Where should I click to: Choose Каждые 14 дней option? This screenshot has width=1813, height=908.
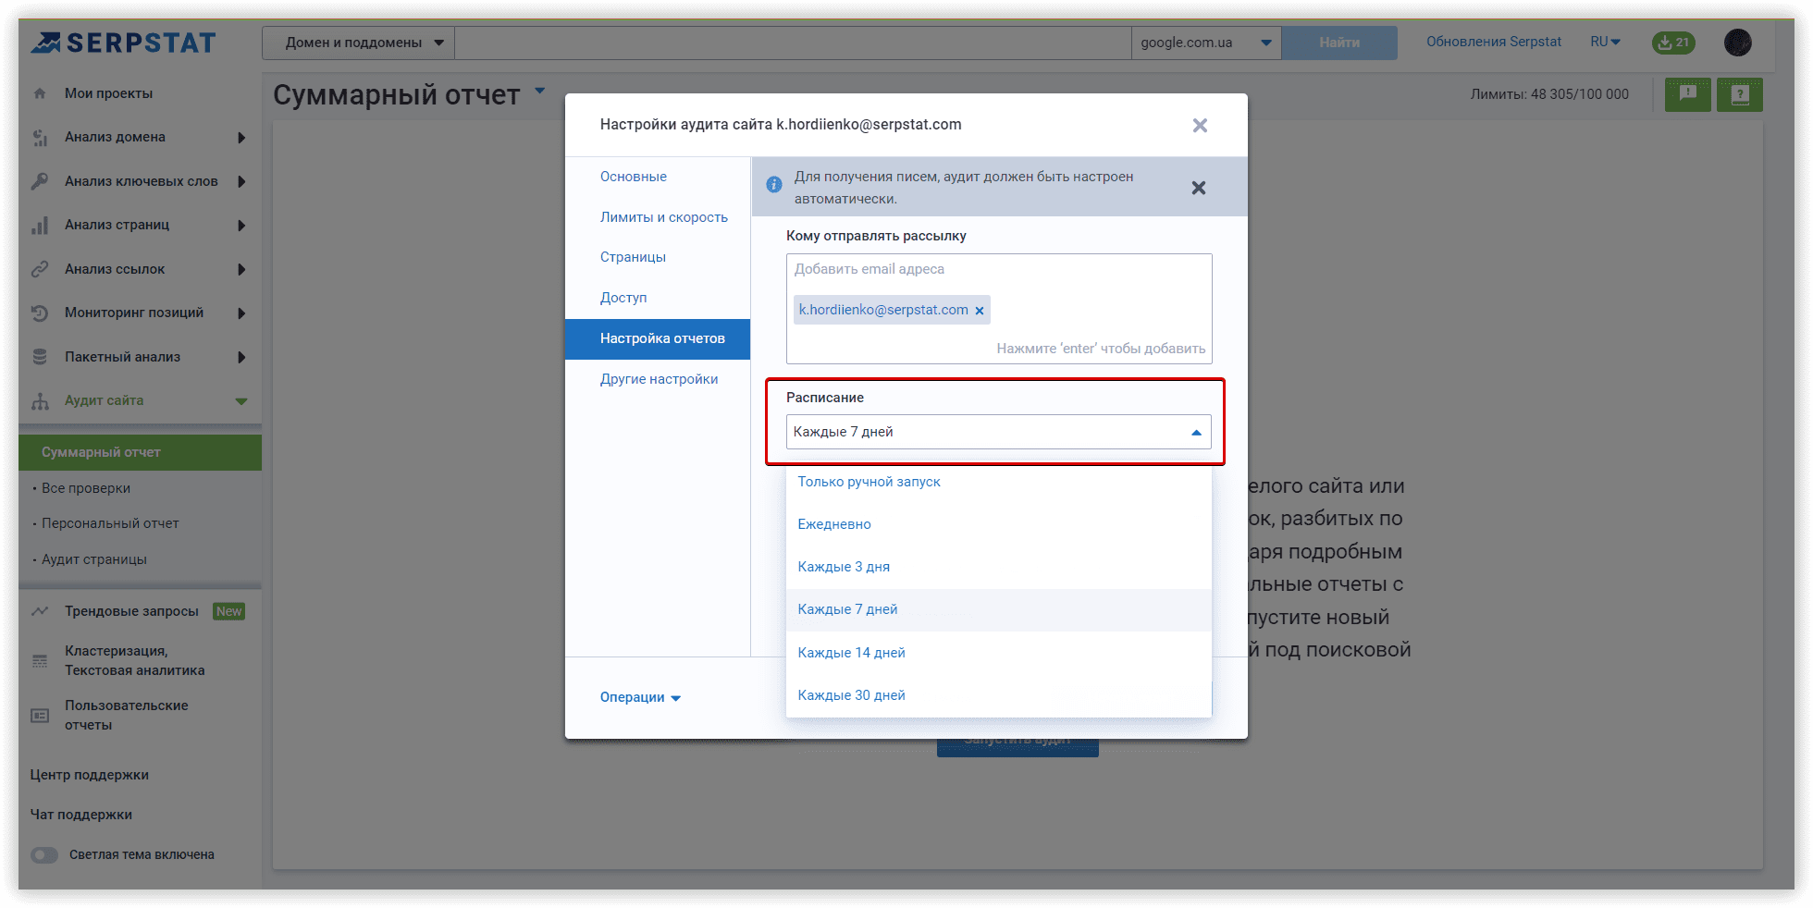999,653
